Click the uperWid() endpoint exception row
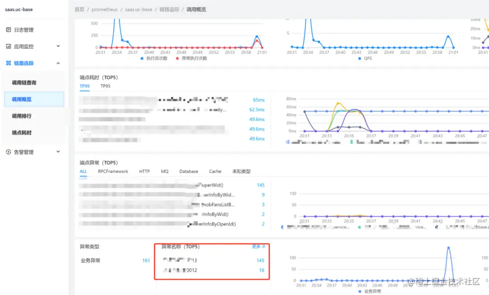489x295 pixels. pos(172,185)
